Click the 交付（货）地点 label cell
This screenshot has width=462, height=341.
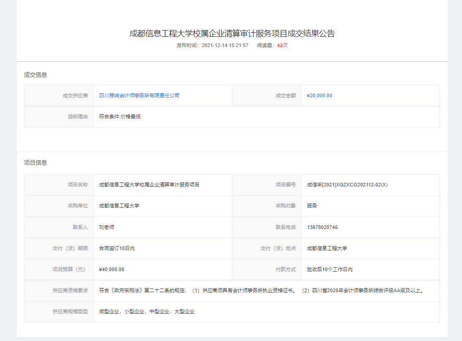point(266,249)
